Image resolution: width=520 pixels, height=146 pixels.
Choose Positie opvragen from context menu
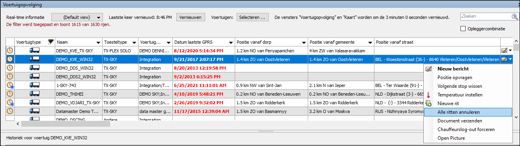click(x=468, y=78)
